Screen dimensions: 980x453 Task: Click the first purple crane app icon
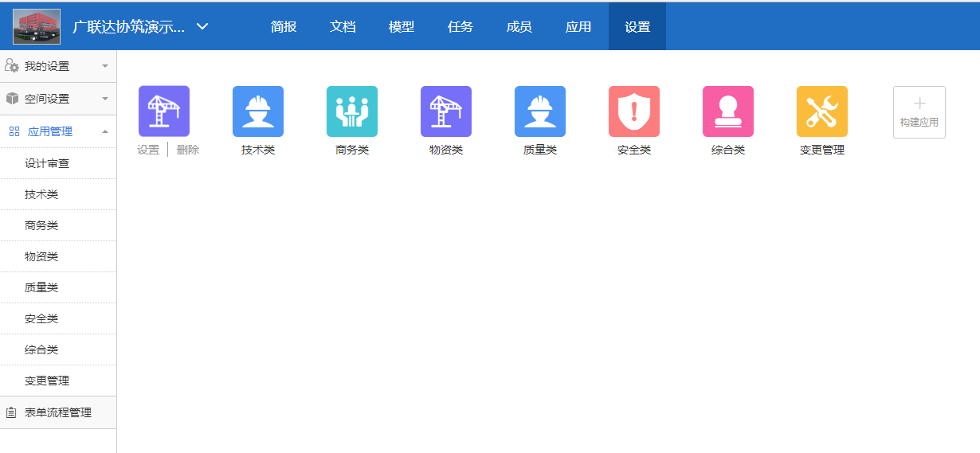(x=163, y=111)
